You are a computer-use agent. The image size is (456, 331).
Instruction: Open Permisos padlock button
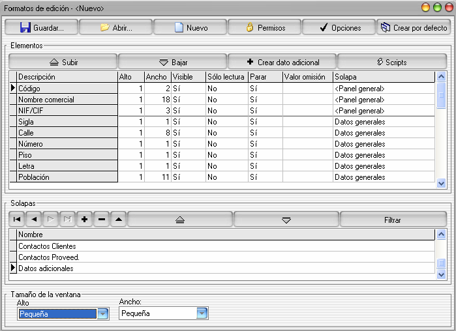265,28
